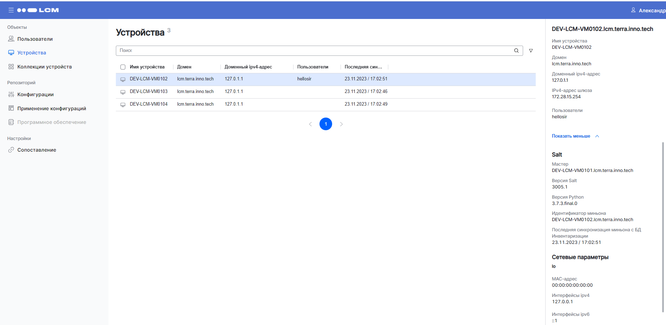Open the device list filter funnel
666x325 pixels.
click(x=531, y=51)
